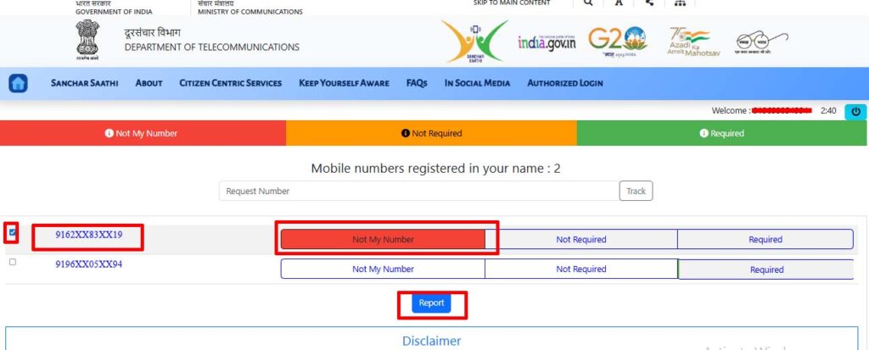Viewport: 869px width, 350px height.
Task: Uncheck the box beside 9162XX83XX19
Action: click(12, 232)
